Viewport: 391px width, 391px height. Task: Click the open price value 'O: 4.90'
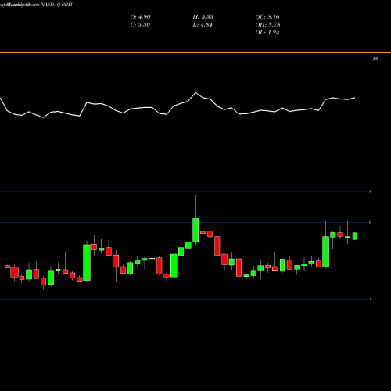pyautogui.click(x=140, y=17)
